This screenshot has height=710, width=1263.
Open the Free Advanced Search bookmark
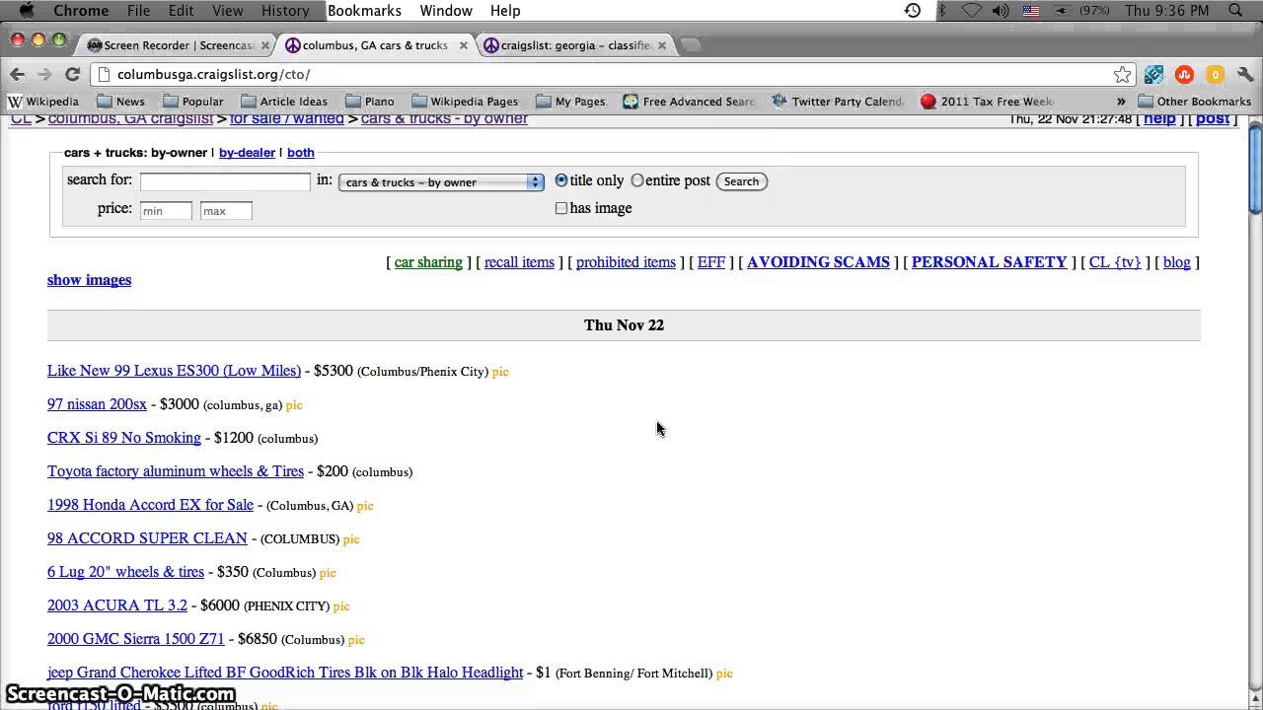point(689,101)
